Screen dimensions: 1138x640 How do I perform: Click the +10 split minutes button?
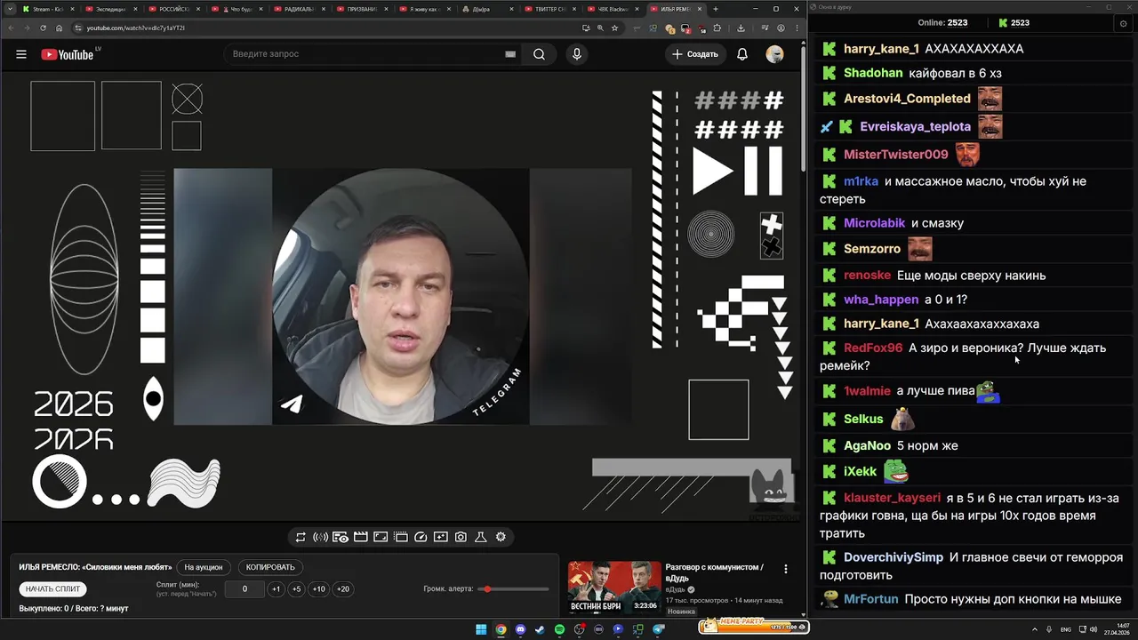point(318,588)
